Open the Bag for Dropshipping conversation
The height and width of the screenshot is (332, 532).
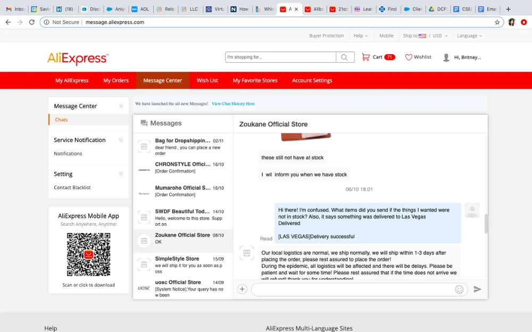183,147
